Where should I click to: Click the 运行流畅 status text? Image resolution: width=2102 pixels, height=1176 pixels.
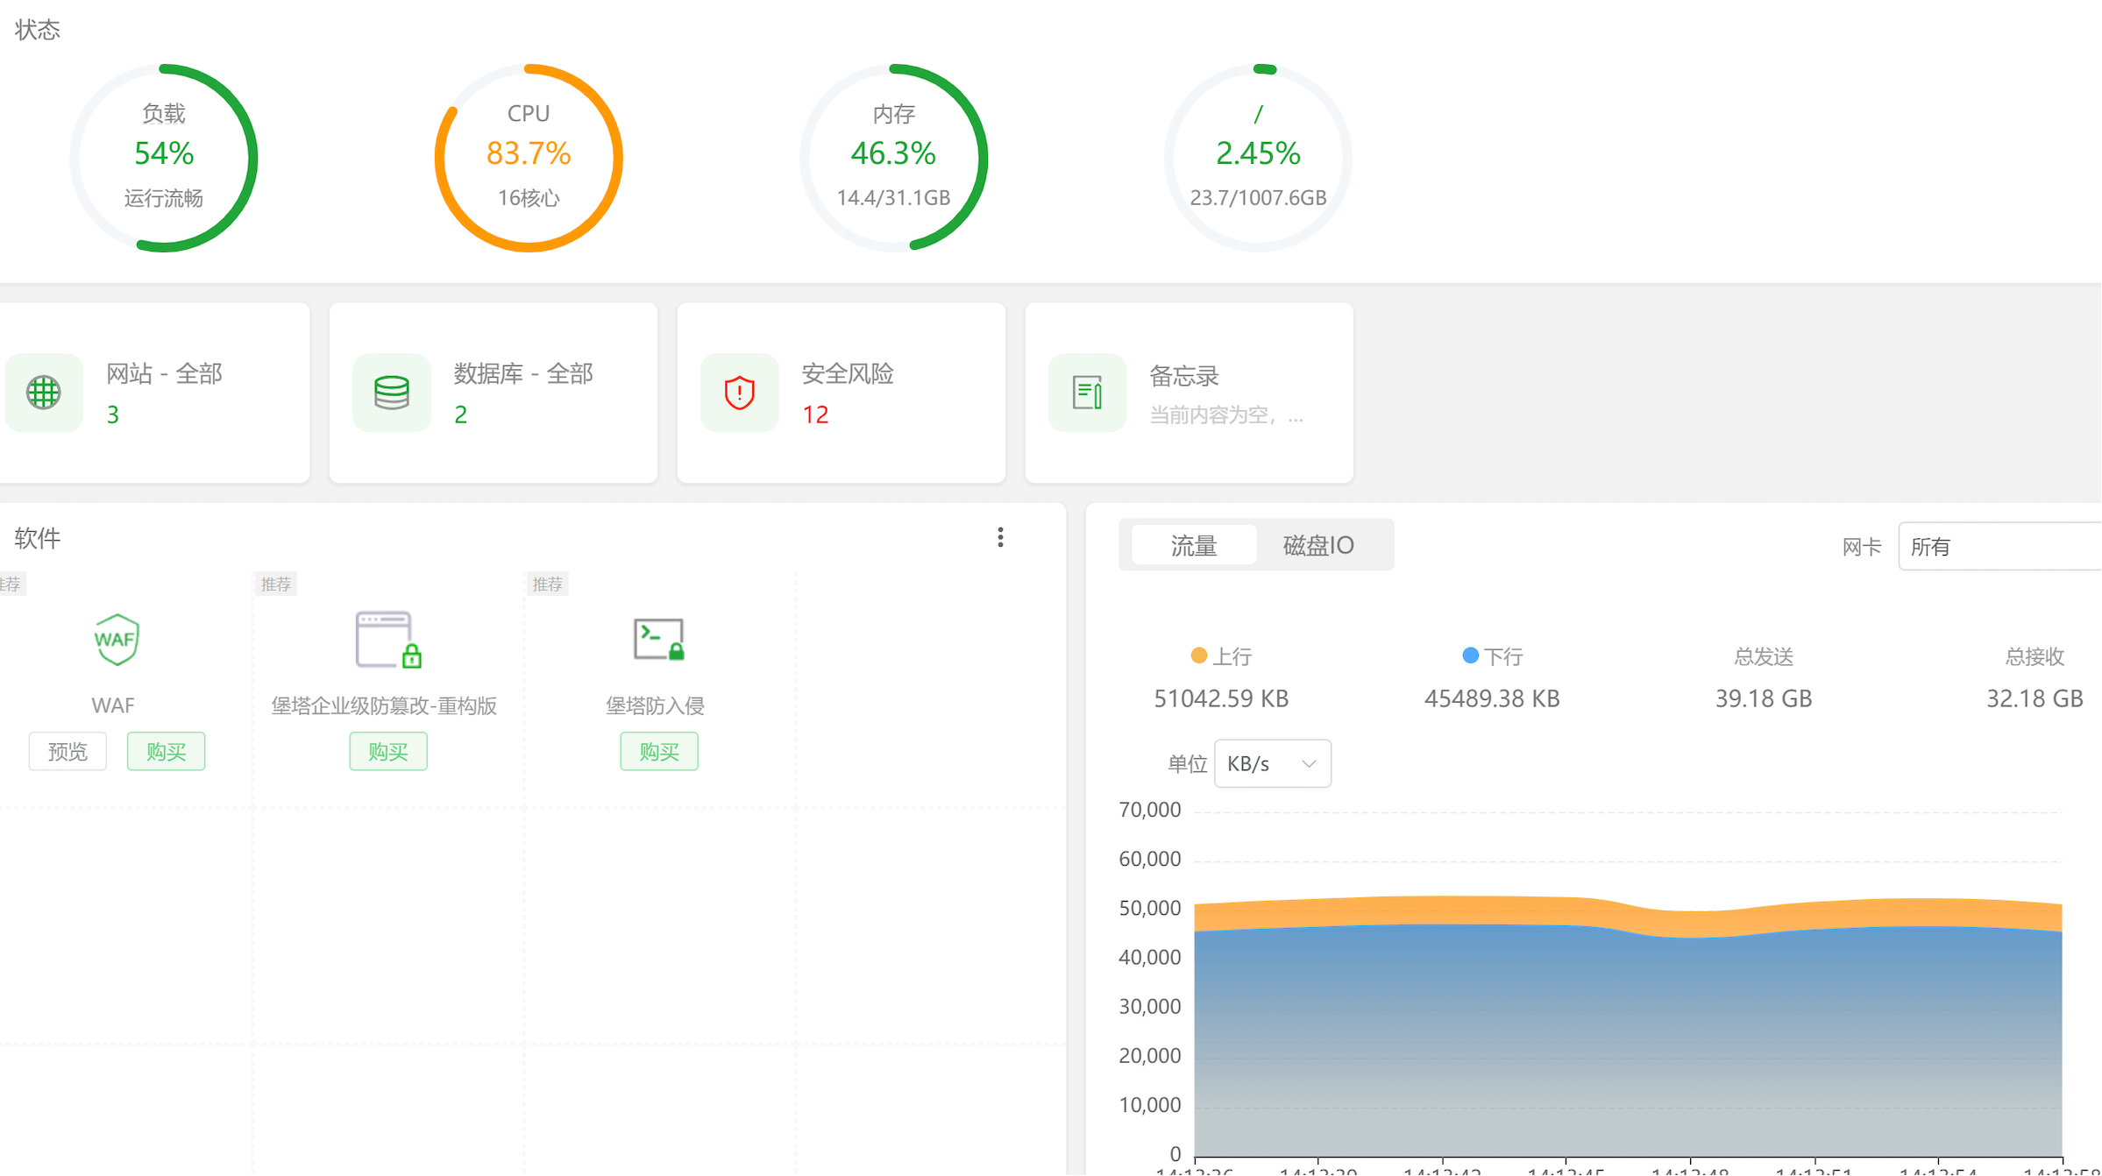tap(164, 199)
